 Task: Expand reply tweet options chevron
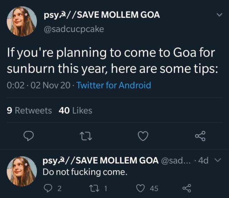[219, 160]
